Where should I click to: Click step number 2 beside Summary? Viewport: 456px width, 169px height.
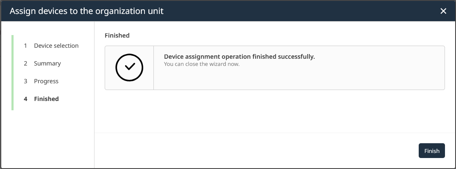pos(25,63)
